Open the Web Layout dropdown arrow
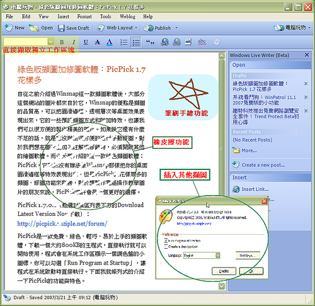 tap(136, 28)
